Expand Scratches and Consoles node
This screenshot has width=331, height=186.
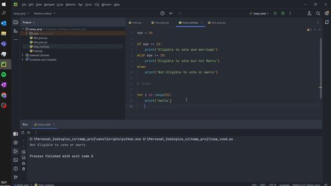click(x=23, y=60)
